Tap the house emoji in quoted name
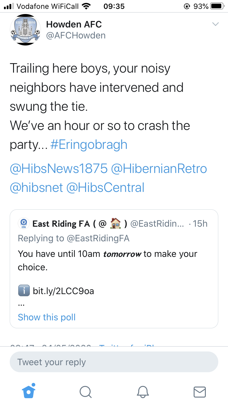Image resolution: width=228 pixels, height=407 pixels. pos(116,224)
